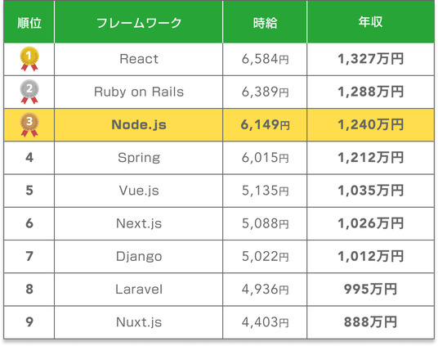Select the React framework cell
438x346 pixels.
[x=139, y=59]
